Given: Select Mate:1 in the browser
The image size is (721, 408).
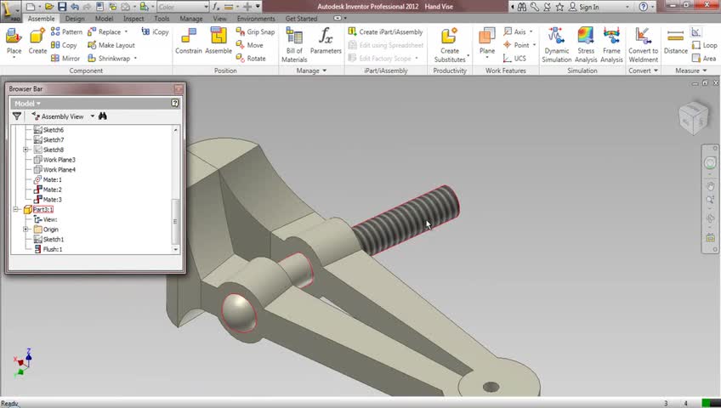Looking at the screenshot, I should 52,179.
